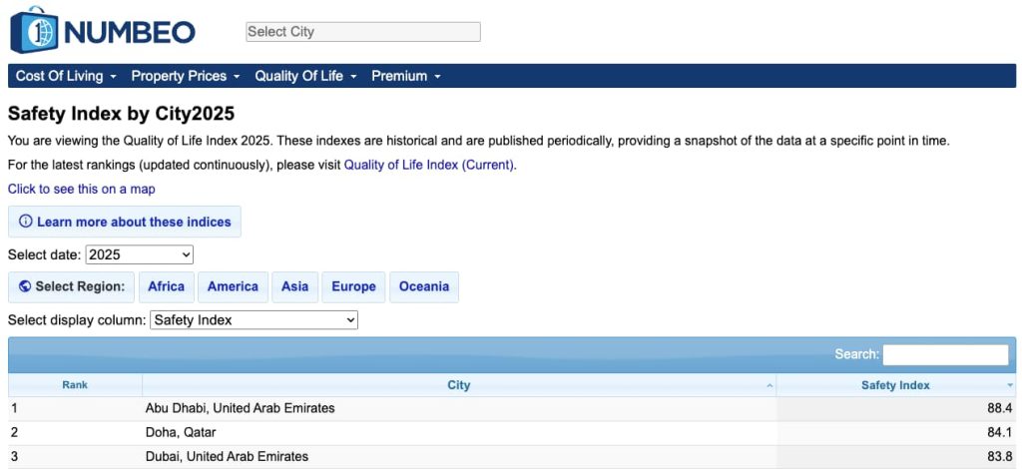
Task: Click the table Search input box
Action: 945,354
